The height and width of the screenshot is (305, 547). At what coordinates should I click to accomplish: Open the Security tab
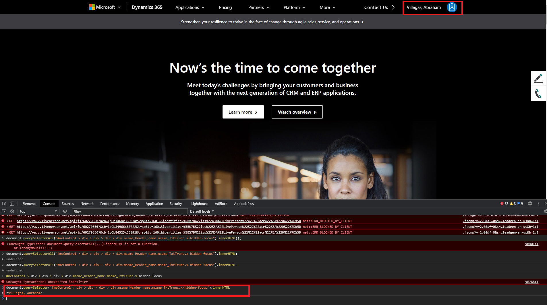(176, 203)
